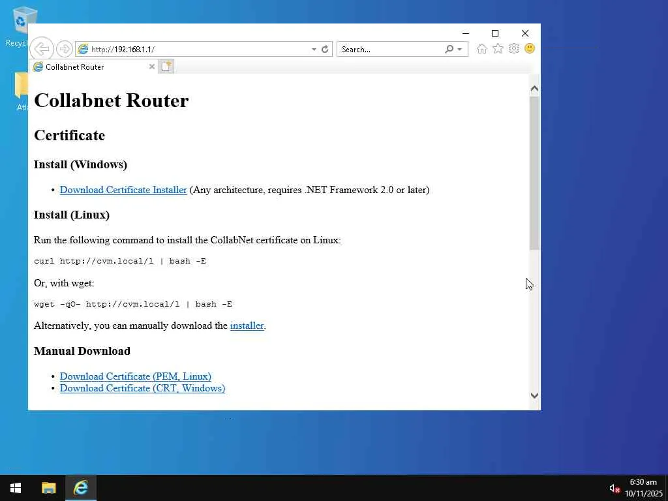
Task: Open the manual installer link
Action: click(x=247, y=326)
